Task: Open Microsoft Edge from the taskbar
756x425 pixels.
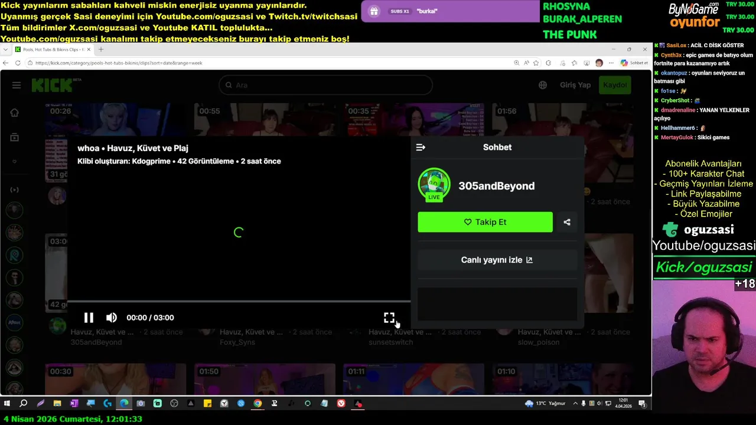Action: tap(124, 404)
